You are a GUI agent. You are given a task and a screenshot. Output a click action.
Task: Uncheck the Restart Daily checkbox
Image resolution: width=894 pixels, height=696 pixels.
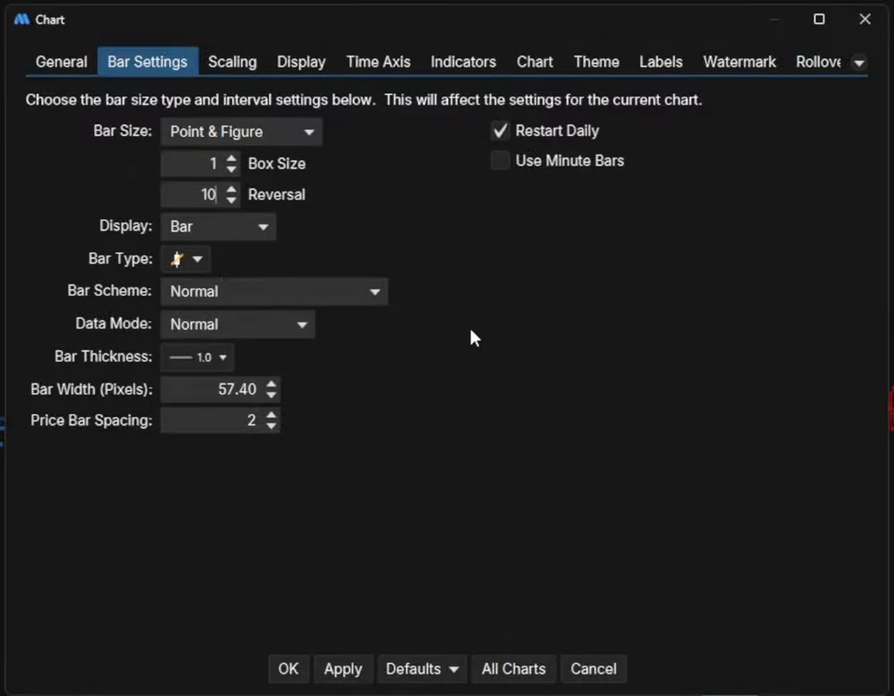click(x=500, y=132)
